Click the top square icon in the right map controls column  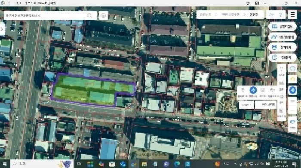point(292,68)
